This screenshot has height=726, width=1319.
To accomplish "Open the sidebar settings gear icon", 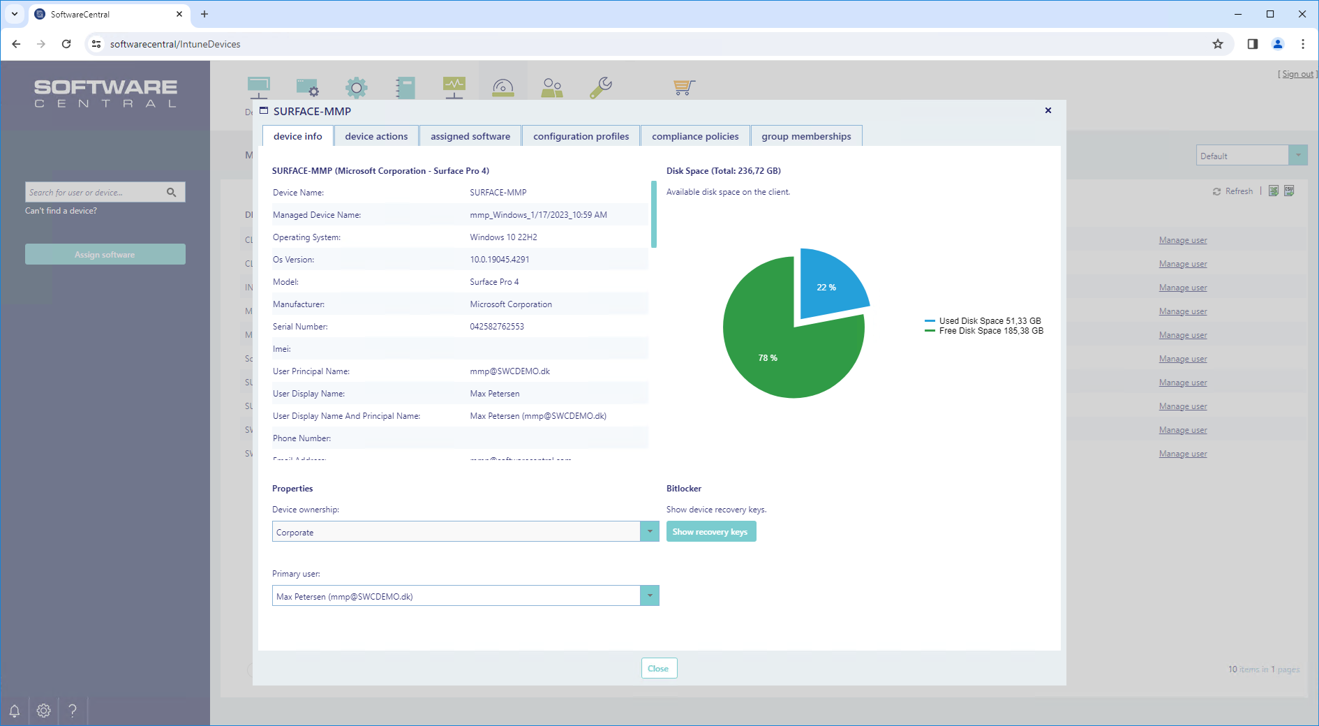I will pos(44,711).
